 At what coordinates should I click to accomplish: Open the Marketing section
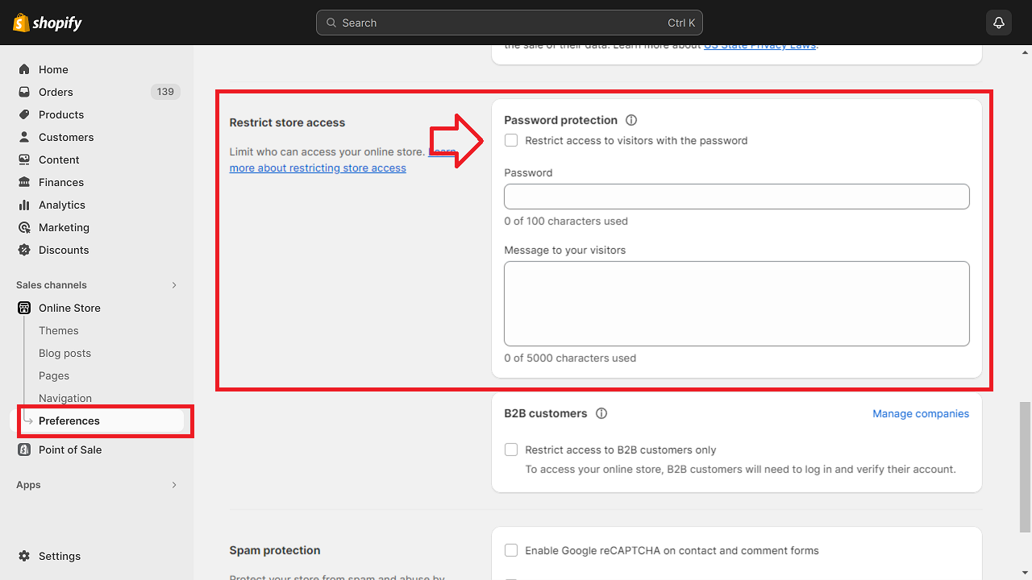pyautogui.click(x=63, y=227)
